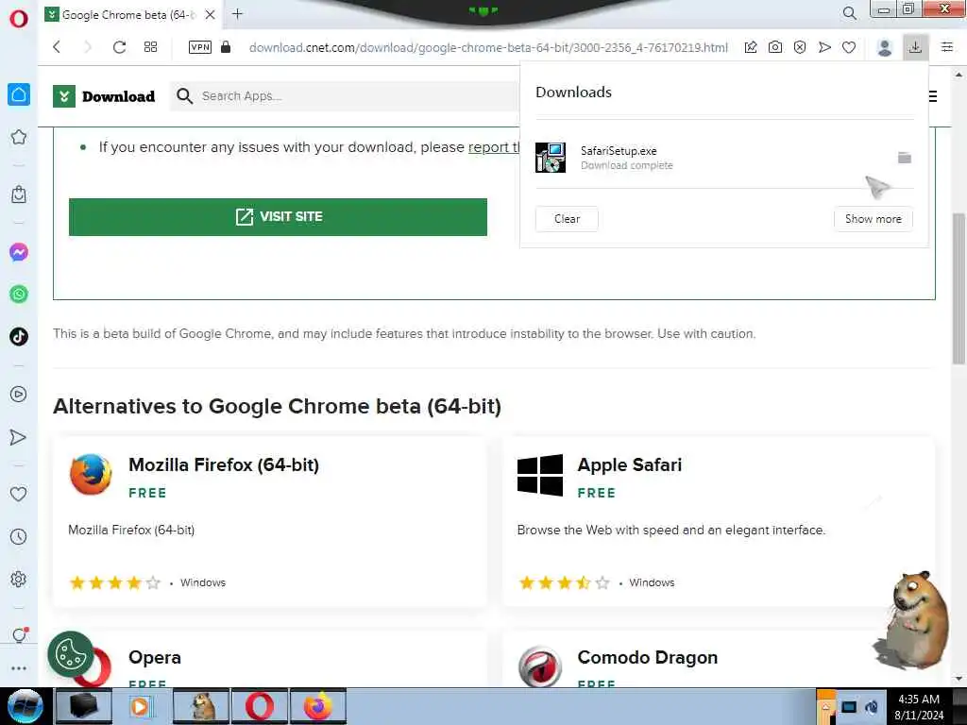Open the shopping bag sidebar icon
The height and width of the screenshot is (725, 967).
19,194
